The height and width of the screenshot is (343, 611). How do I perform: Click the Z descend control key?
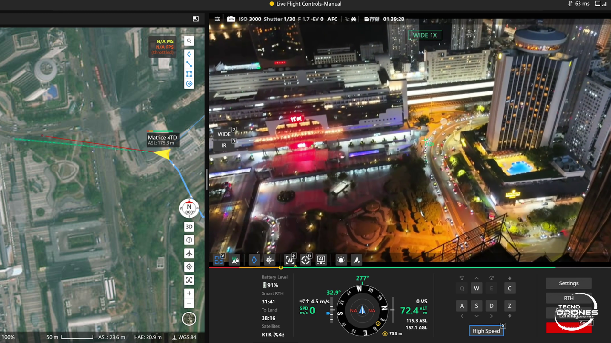510,305
